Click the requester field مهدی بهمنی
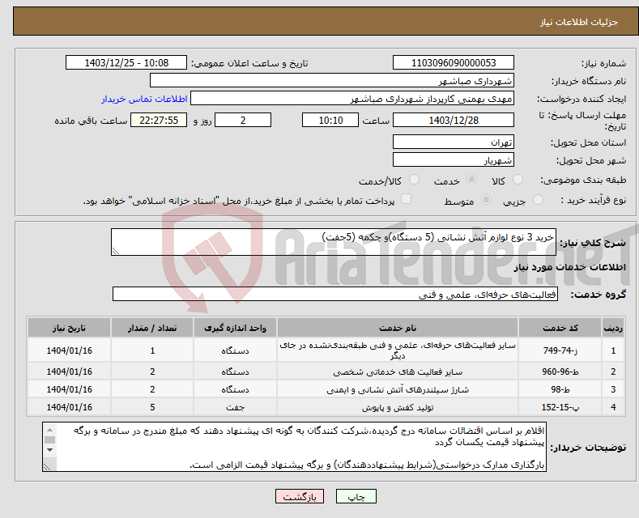 click(x=352, y=99)
